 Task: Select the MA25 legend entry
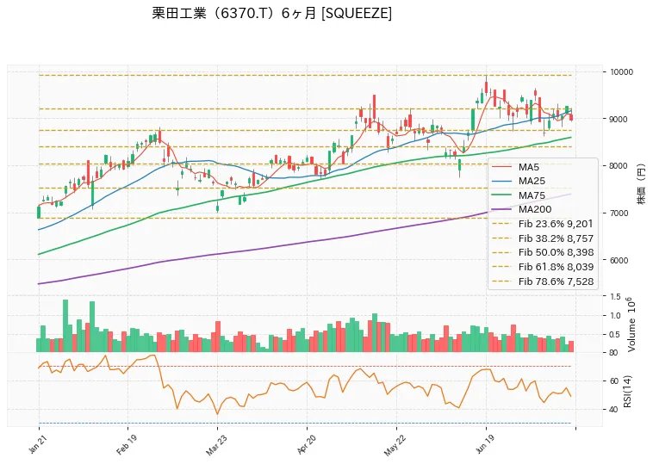pos(532,181)
